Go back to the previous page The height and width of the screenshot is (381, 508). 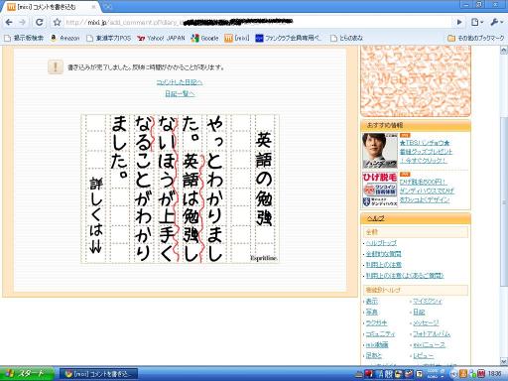(x=9, y=22)
